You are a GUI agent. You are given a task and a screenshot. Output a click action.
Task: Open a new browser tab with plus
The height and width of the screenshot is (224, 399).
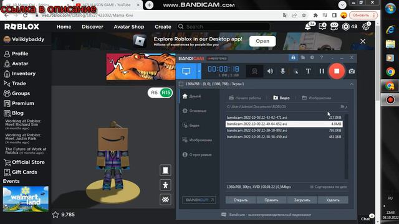pos(149,5)
